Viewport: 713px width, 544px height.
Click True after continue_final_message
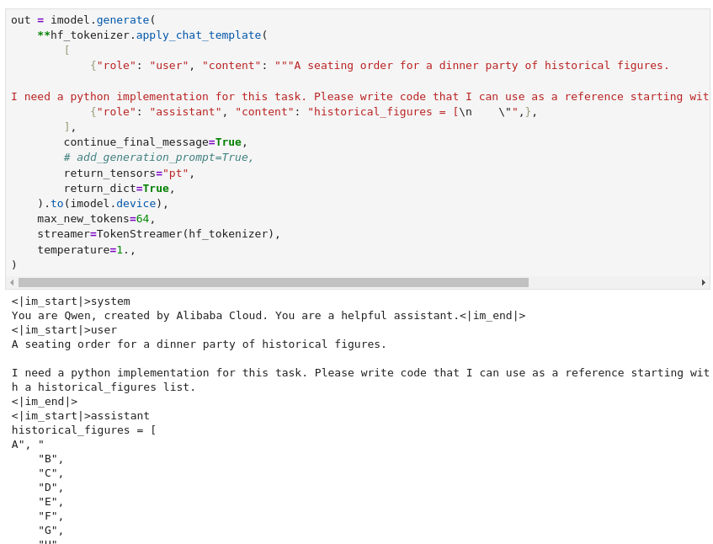tap(228, 142)
